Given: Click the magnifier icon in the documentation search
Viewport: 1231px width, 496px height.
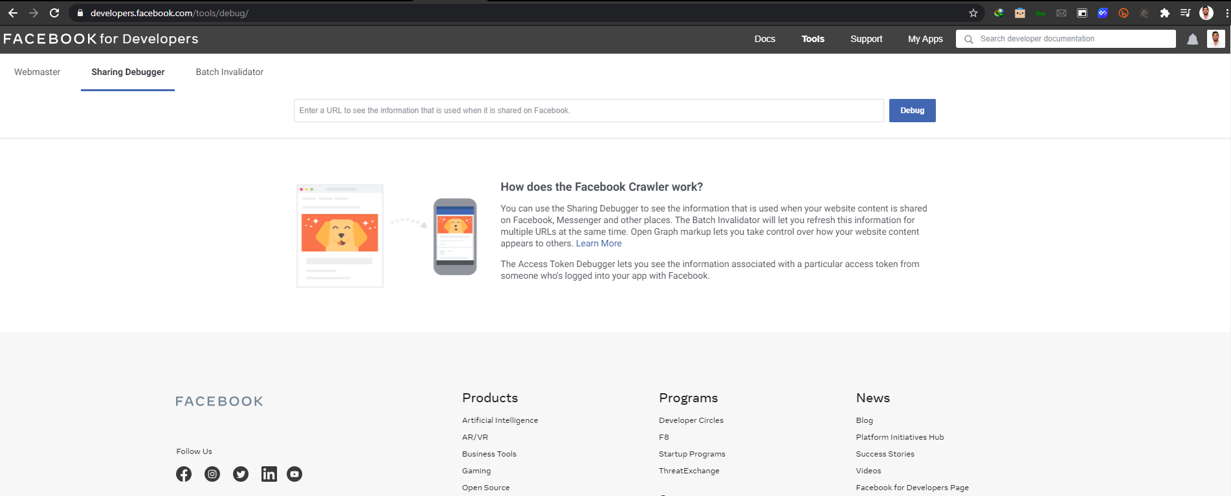Looking at the screenshot, I should pos(969,39).
